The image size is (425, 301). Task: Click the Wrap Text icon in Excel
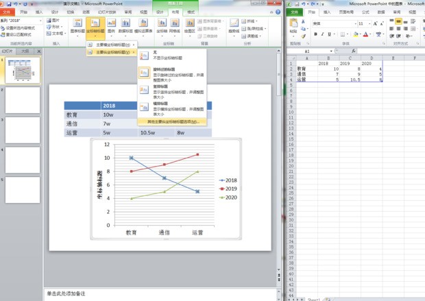tap(413, 21)
